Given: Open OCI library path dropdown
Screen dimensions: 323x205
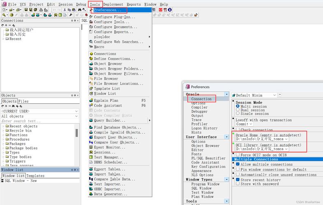Looking at the screenshot, I should click(x=286, y=149).
